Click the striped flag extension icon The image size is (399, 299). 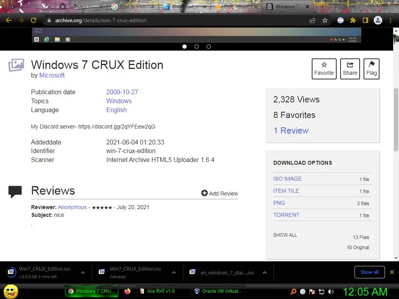click(x=341, y=20)
